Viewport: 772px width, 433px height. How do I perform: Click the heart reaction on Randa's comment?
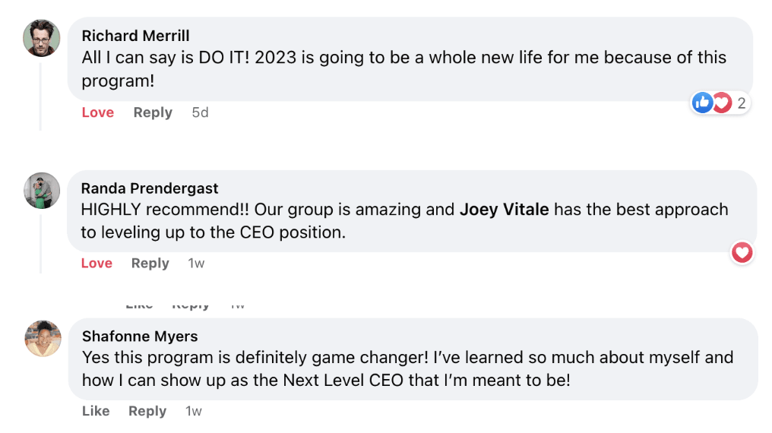[x=742, y=253]
